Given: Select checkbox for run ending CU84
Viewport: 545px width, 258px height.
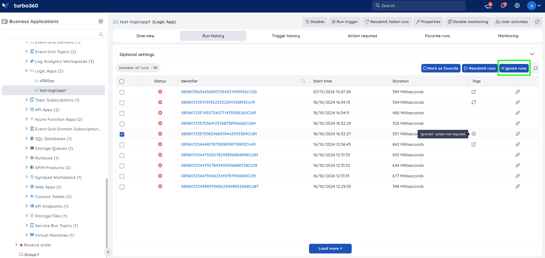Looking at the screenshot, I should [122, 124].
